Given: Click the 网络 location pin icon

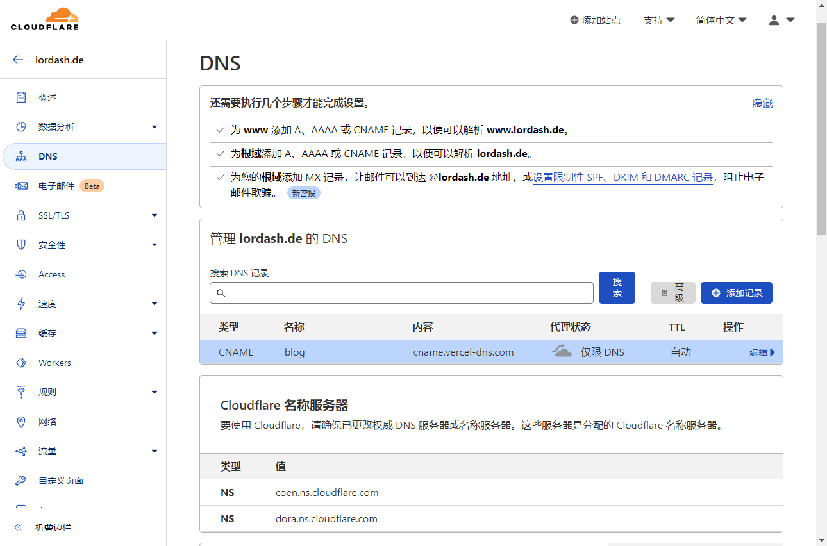Looking at the screenshot, I should (x=21, y=422).
